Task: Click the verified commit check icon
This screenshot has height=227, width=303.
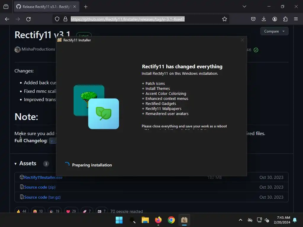Action: tap(256, 50)
